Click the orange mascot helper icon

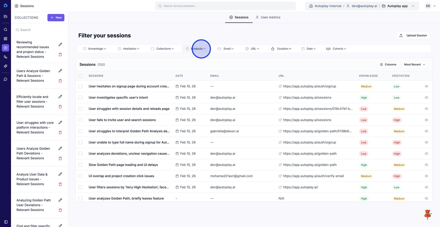pyautogui.click(x=427, y=214)
